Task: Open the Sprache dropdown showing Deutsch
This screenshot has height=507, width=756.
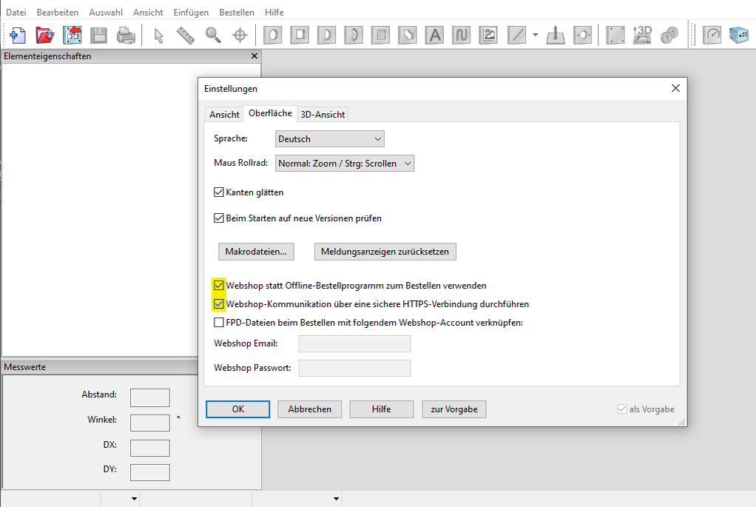Action: [x=330, y=139]
